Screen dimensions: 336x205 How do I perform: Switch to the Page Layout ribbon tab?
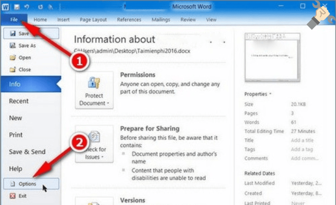93,19
